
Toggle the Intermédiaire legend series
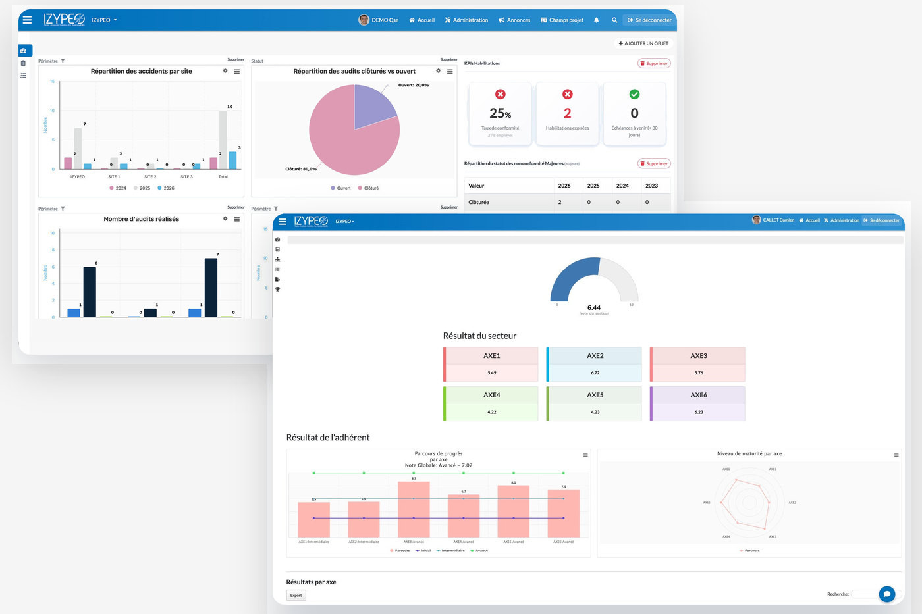tap(450, 551)
